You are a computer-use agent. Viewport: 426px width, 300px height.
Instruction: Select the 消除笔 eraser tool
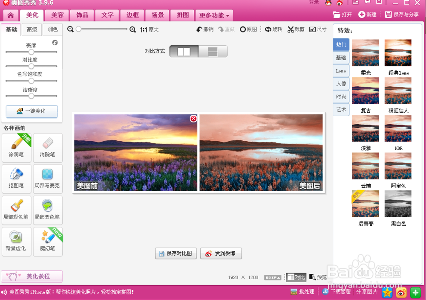coord(48,148)
